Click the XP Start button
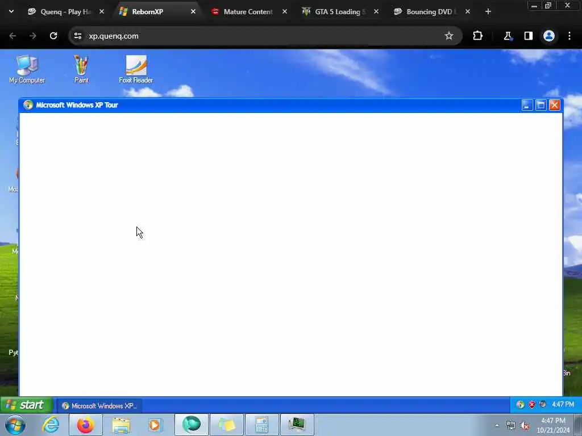The height and width of the screenshot is (436, 582). pyautogui.click(x=26, y=405)
